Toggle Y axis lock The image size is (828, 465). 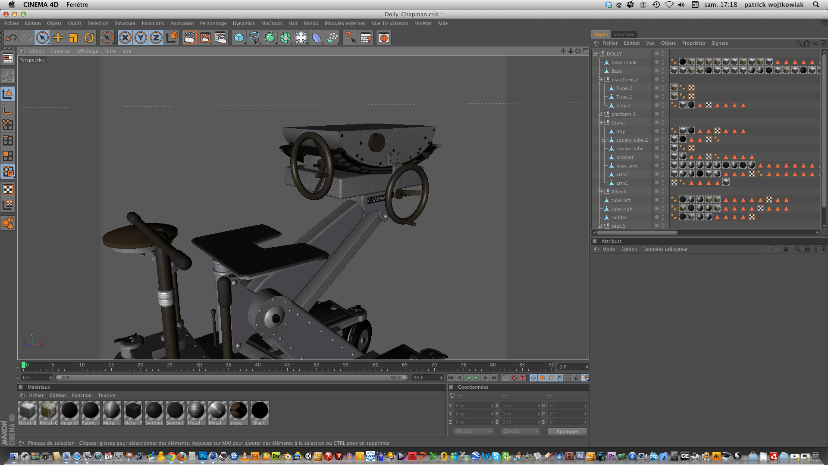pos(141,38)
